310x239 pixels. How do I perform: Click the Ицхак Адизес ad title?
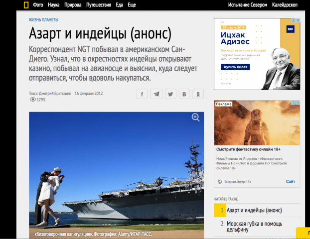235,38
